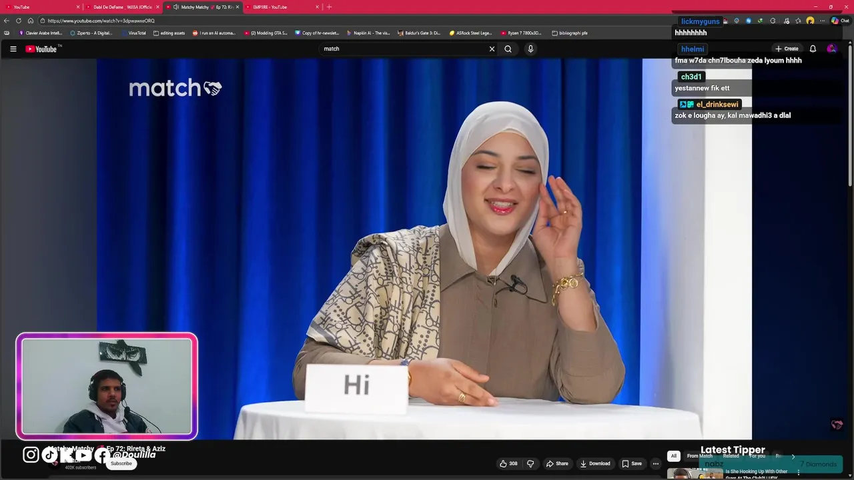Open the Copy of hr-newslet bookmark

317,33
